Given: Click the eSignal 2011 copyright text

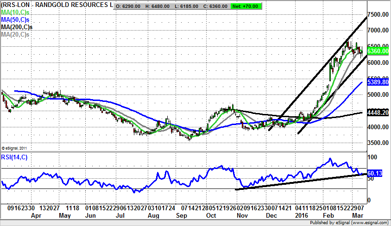Looking at the screenshot, I should (14, 148).
